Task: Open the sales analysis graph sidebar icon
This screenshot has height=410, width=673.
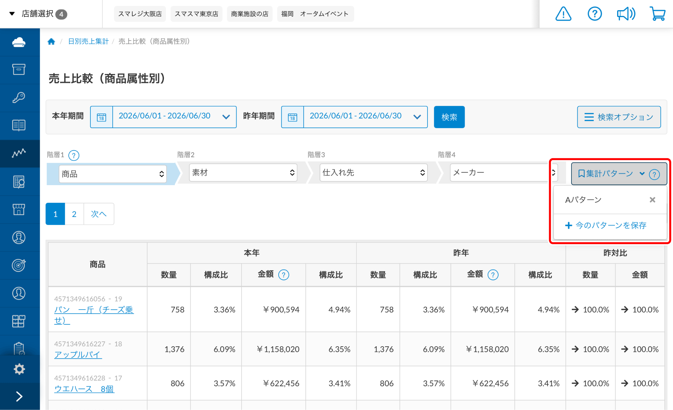Action: (19, 153)
